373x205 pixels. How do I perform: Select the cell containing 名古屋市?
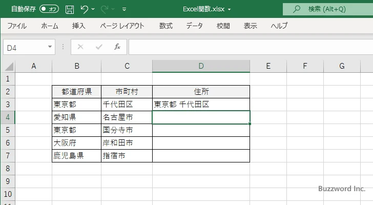(127, 117)
